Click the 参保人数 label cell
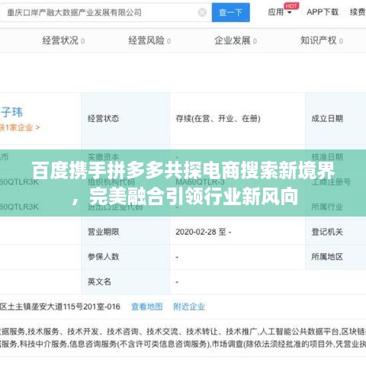Viewport: 366px width, 366px height. [x=126, y=257]
